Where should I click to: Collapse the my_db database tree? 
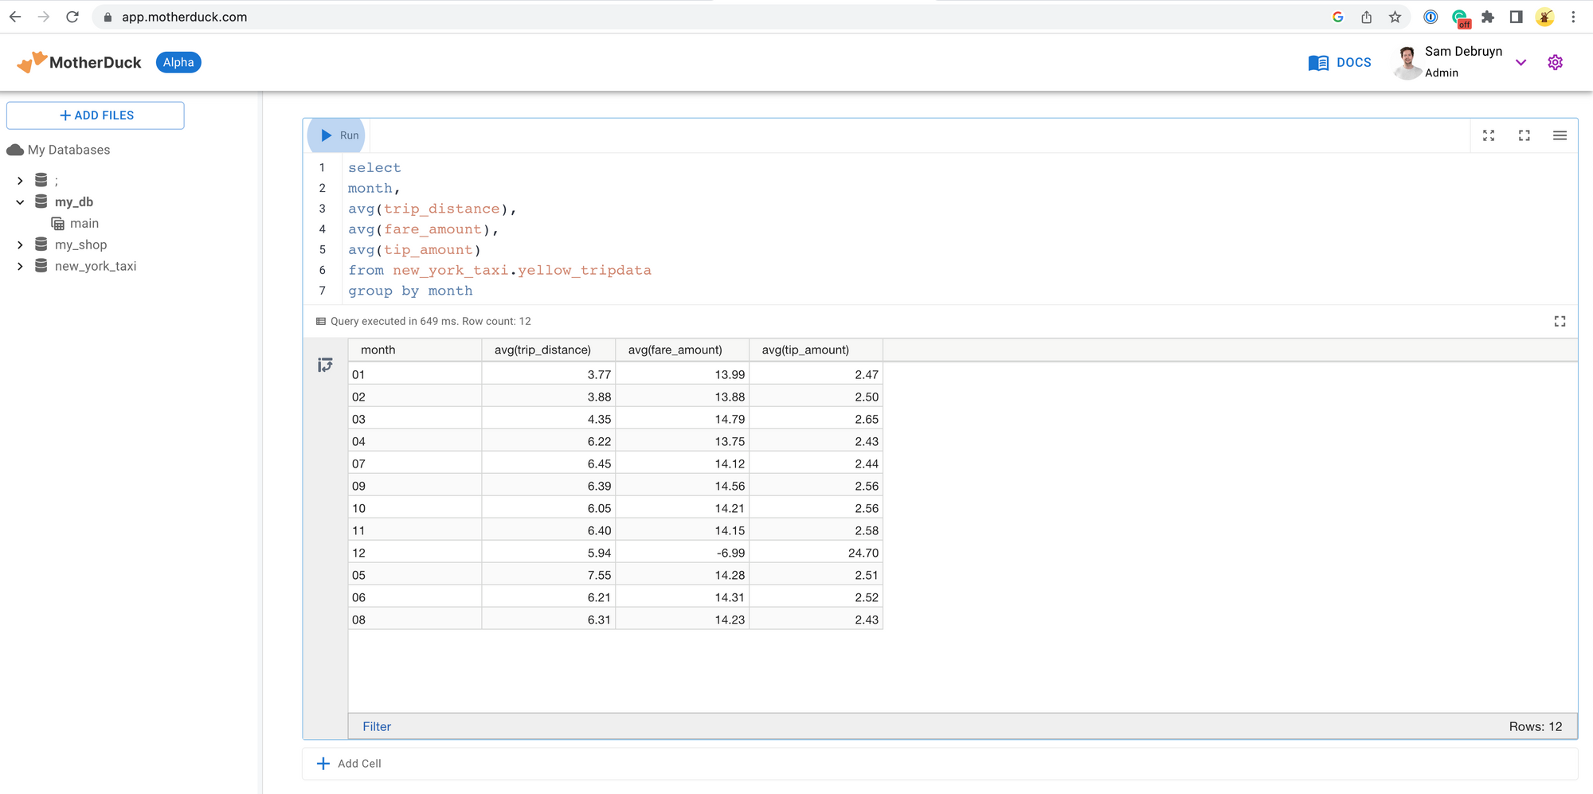(20, 202)
